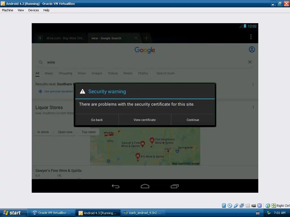Open the Machine menu

coord(8,10)
